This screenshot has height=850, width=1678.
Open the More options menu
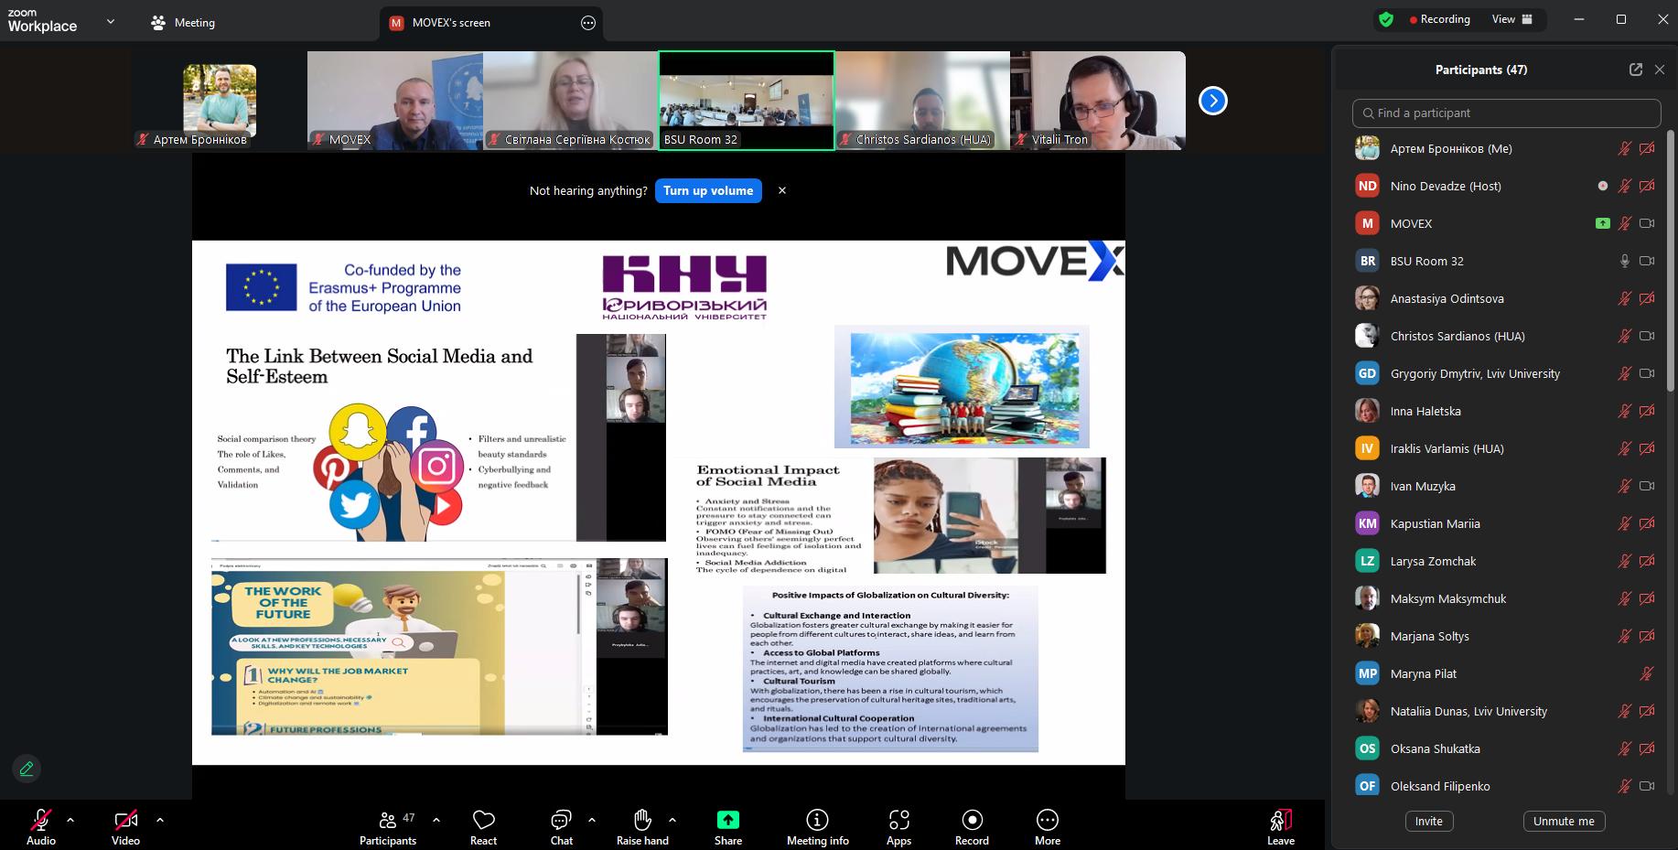[1048, 820]
